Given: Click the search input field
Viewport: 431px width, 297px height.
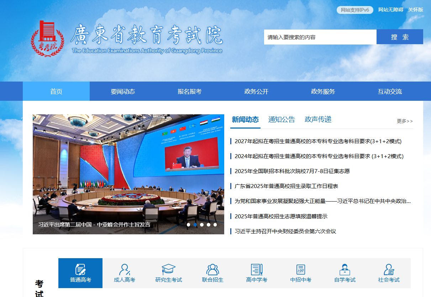Looking at the screenshot, I should tap(320, 37).
